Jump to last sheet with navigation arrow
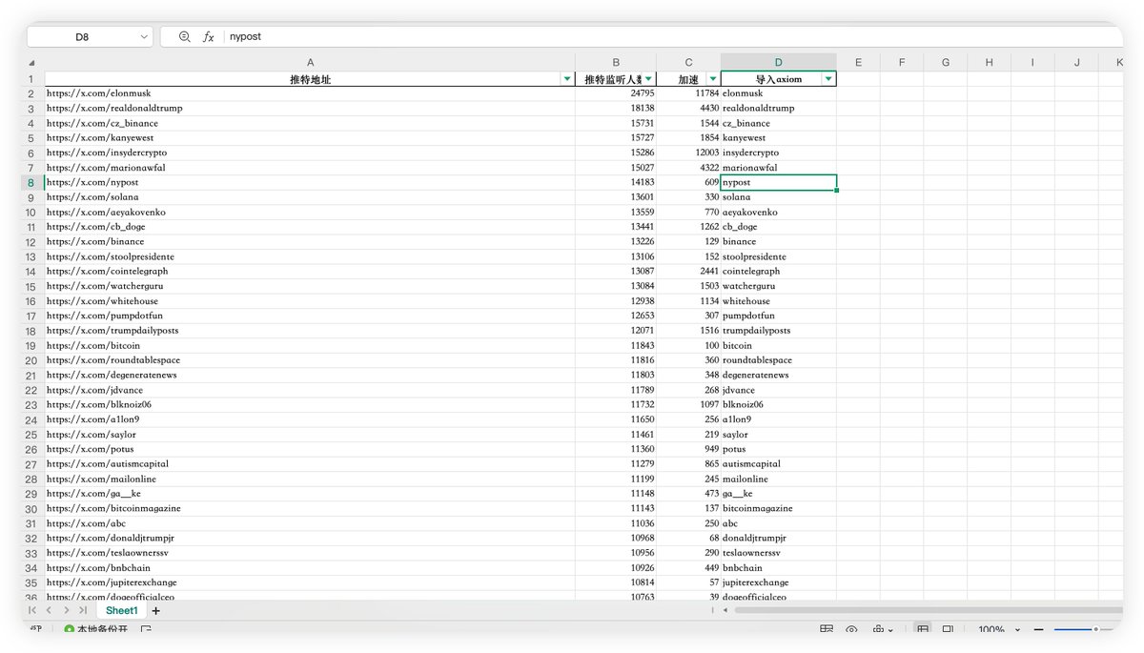 coord(83,610)
